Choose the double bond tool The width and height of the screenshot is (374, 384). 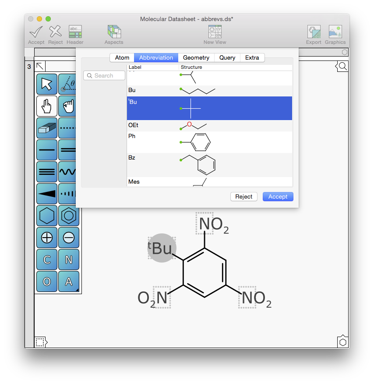(68, 150)
